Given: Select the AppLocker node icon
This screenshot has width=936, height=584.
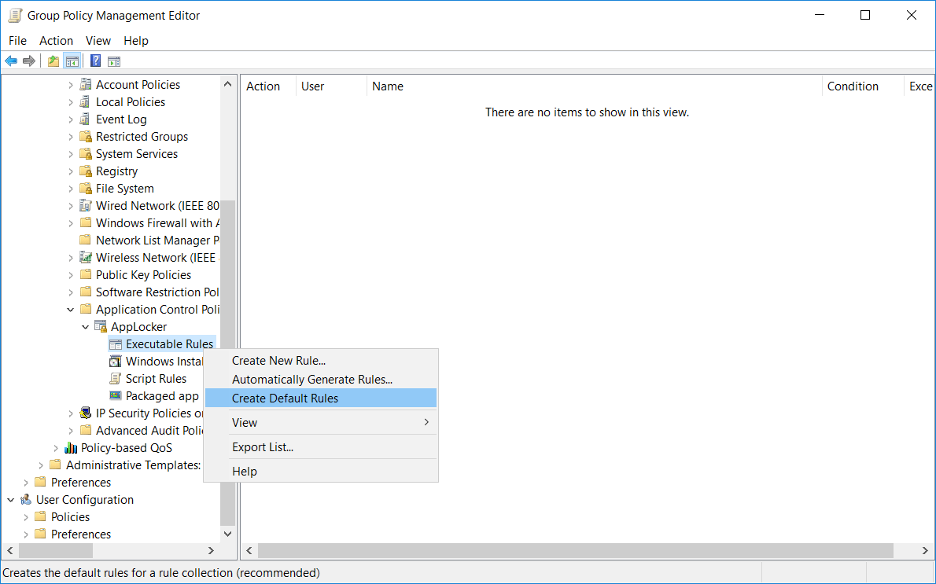Looking at the screenshot, I should click(x=102, y=326).
